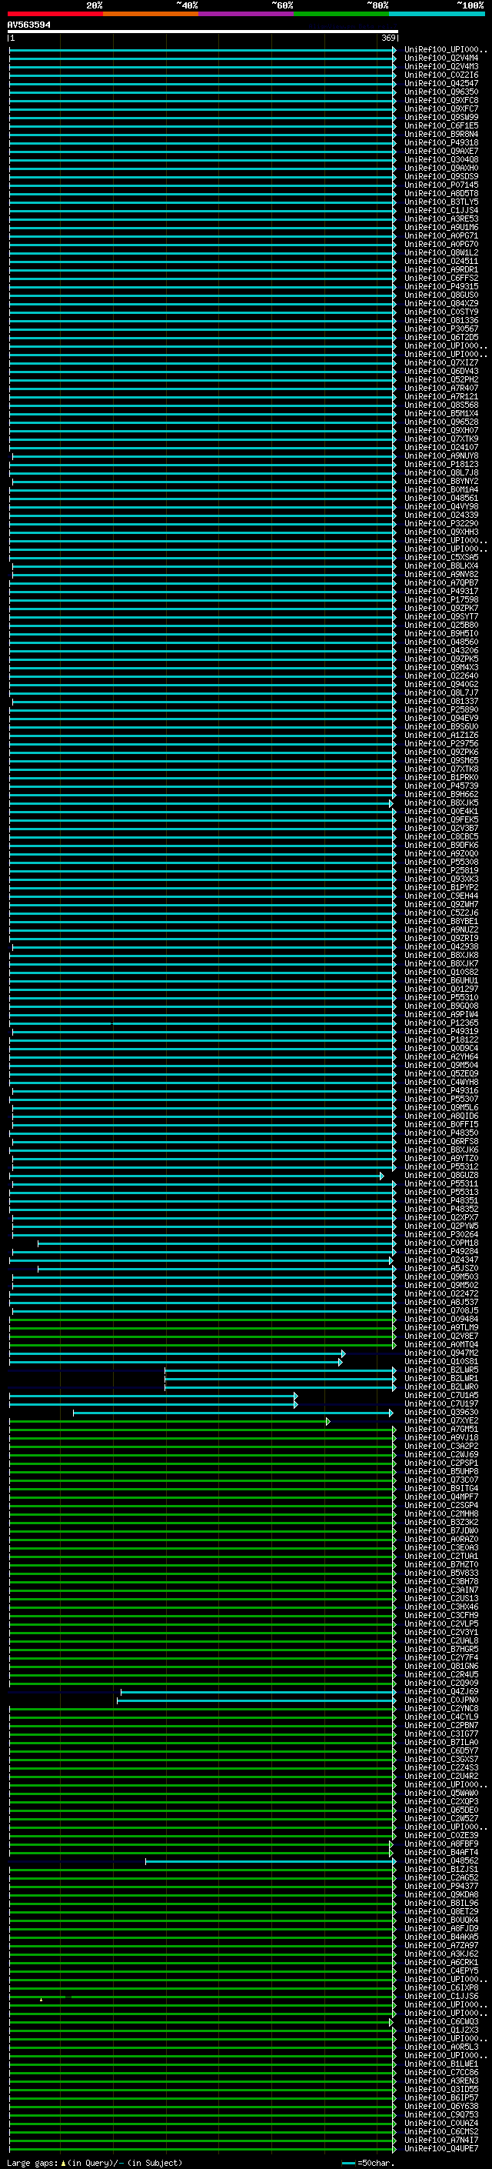Click the Large gaps legend text

tap(95, 2162)
